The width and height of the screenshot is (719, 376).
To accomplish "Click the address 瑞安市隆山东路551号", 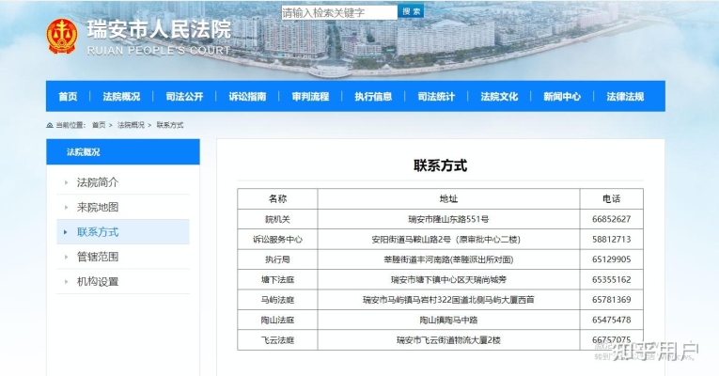I will click(448, 219).
